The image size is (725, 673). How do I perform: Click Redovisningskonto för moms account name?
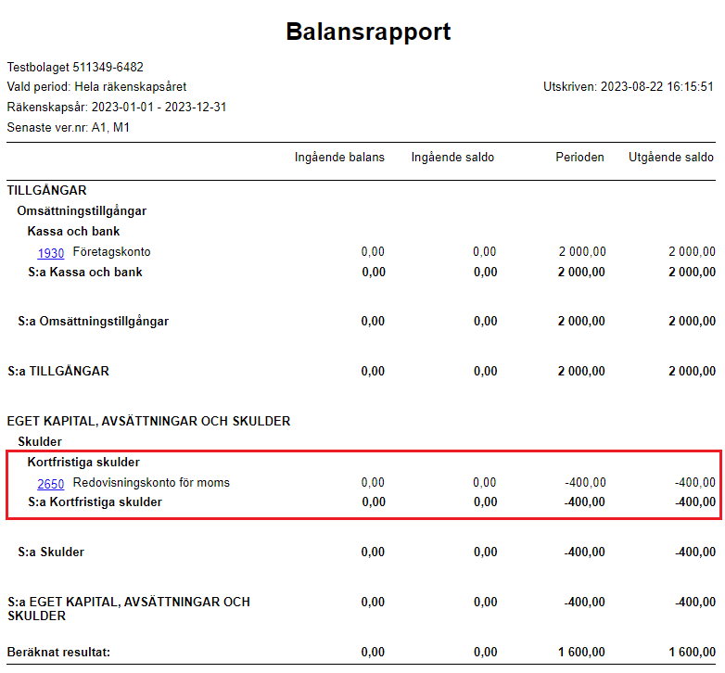pos(151,482)
